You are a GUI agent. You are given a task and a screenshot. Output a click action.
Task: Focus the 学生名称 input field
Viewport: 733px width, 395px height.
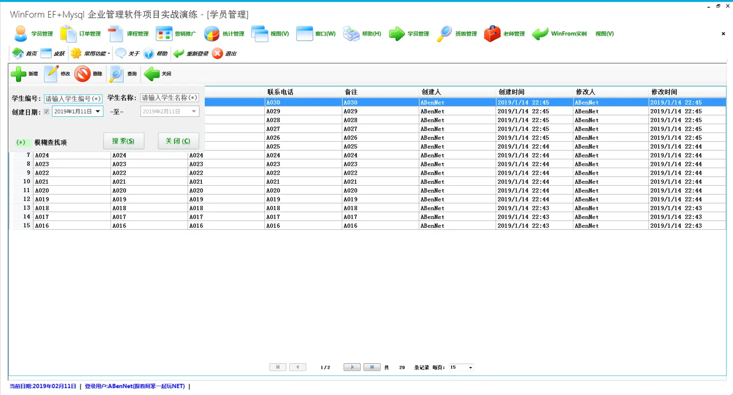pyautogui.click(x=170, y=98)
